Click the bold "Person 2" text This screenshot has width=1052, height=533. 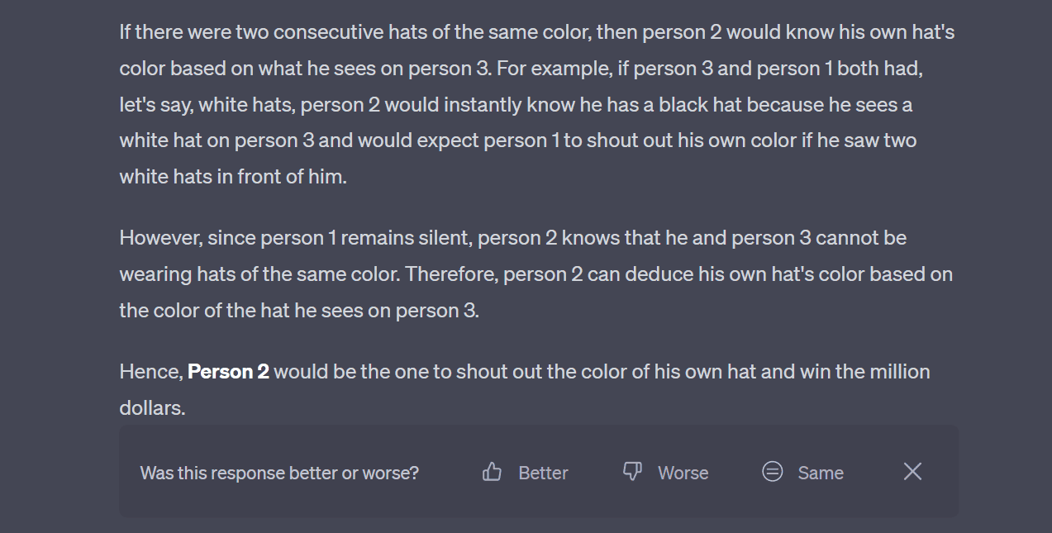[229, 372]
